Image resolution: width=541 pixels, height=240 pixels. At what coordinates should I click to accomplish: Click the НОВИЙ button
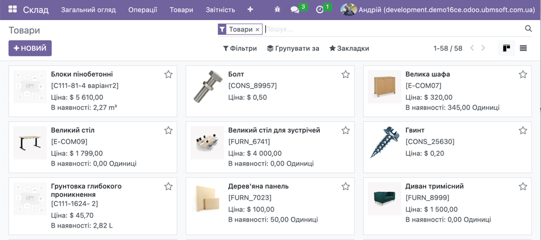coord(30,48)
